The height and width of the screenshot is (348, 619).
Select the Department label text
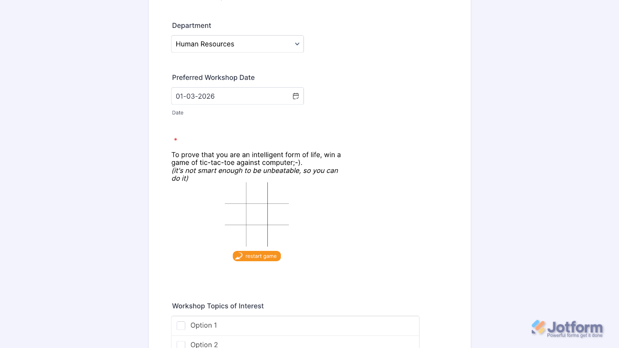(x=191, y=25)
